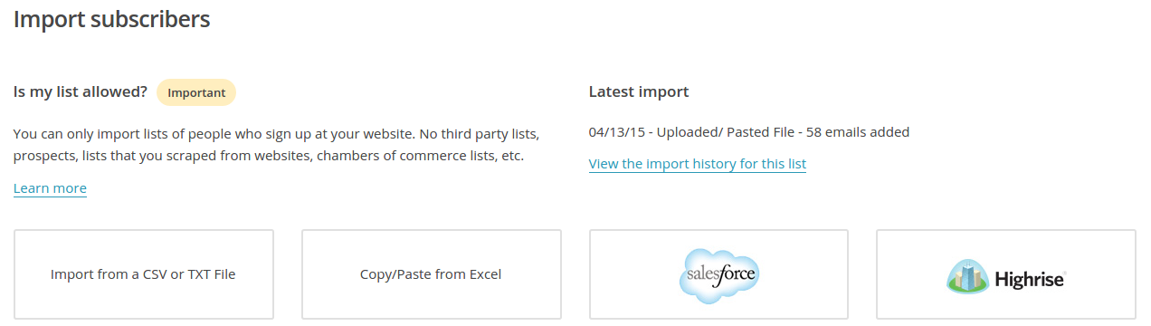Click the Latest import heading
This screenshot has height=326, width=1151.
639,92
